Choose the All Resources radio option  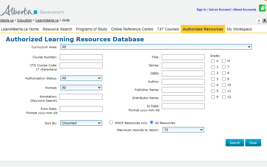pyautogui.click(x=151, y=122)
